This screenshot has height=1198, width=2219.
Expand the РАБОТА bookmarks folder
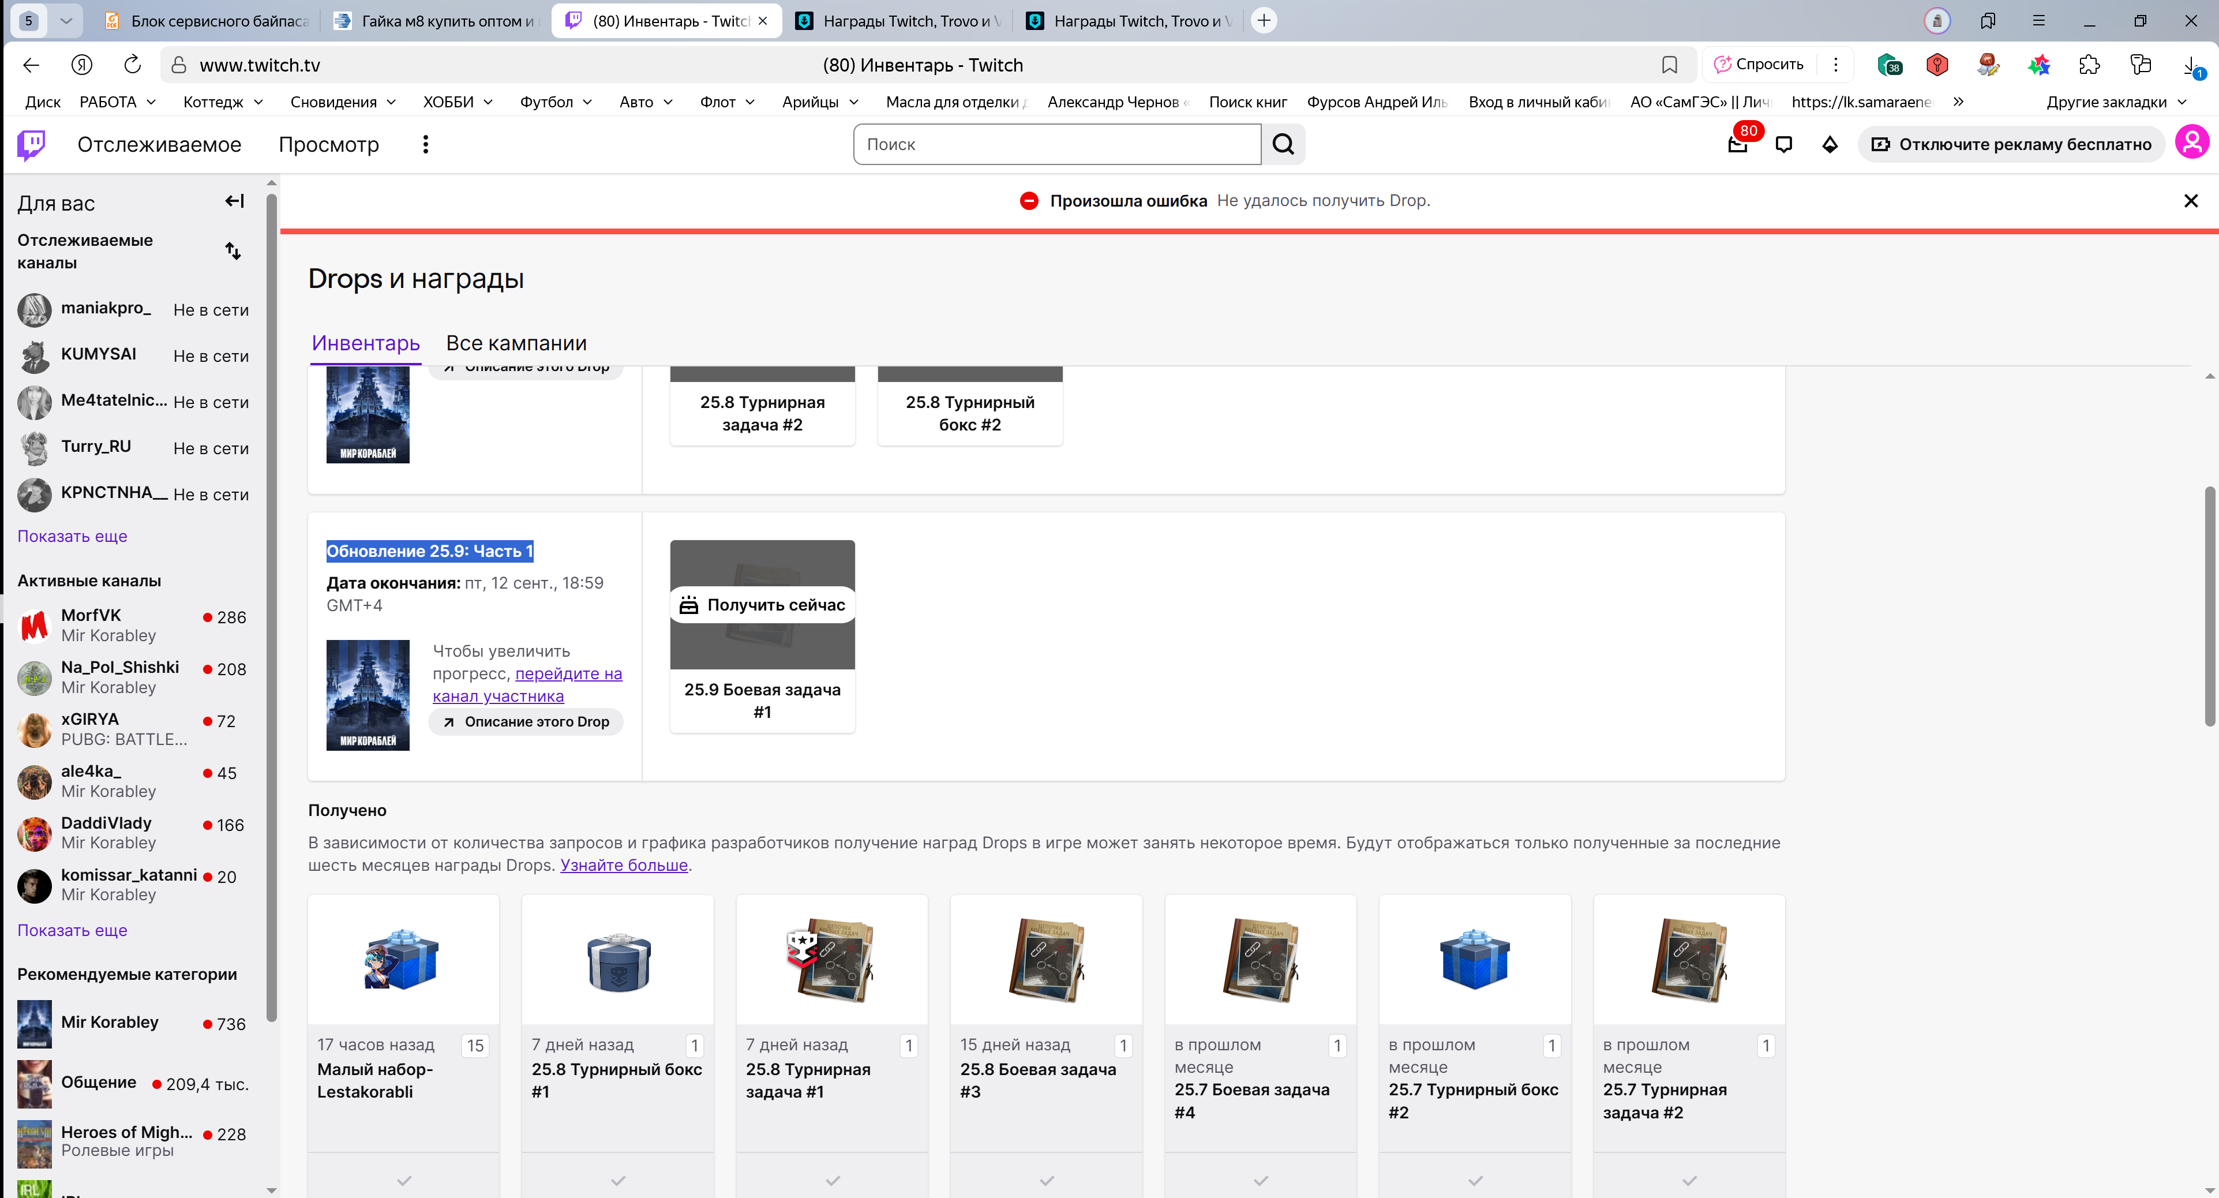pyautogui.click(x=118, y=102)
